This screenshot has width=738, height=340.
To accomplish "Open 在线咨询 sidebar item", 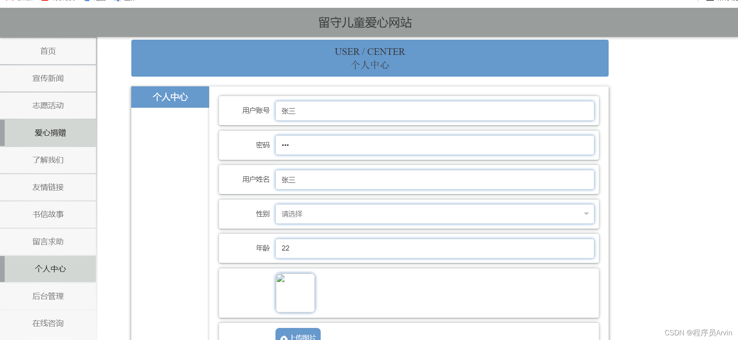I will click(x=48, y=323).
